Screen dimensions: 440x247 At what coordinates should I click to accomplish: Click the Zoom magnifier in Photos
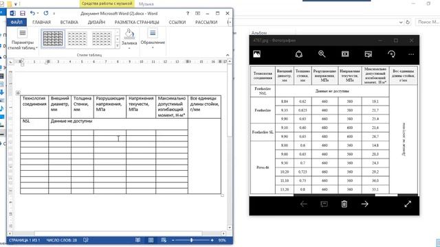322,54
